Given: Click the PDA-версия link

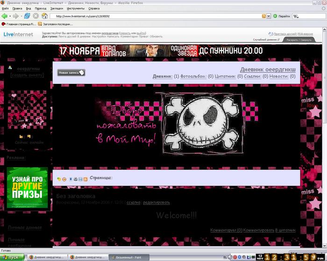Looking at the screenshot, I should [x=305, y=34].
